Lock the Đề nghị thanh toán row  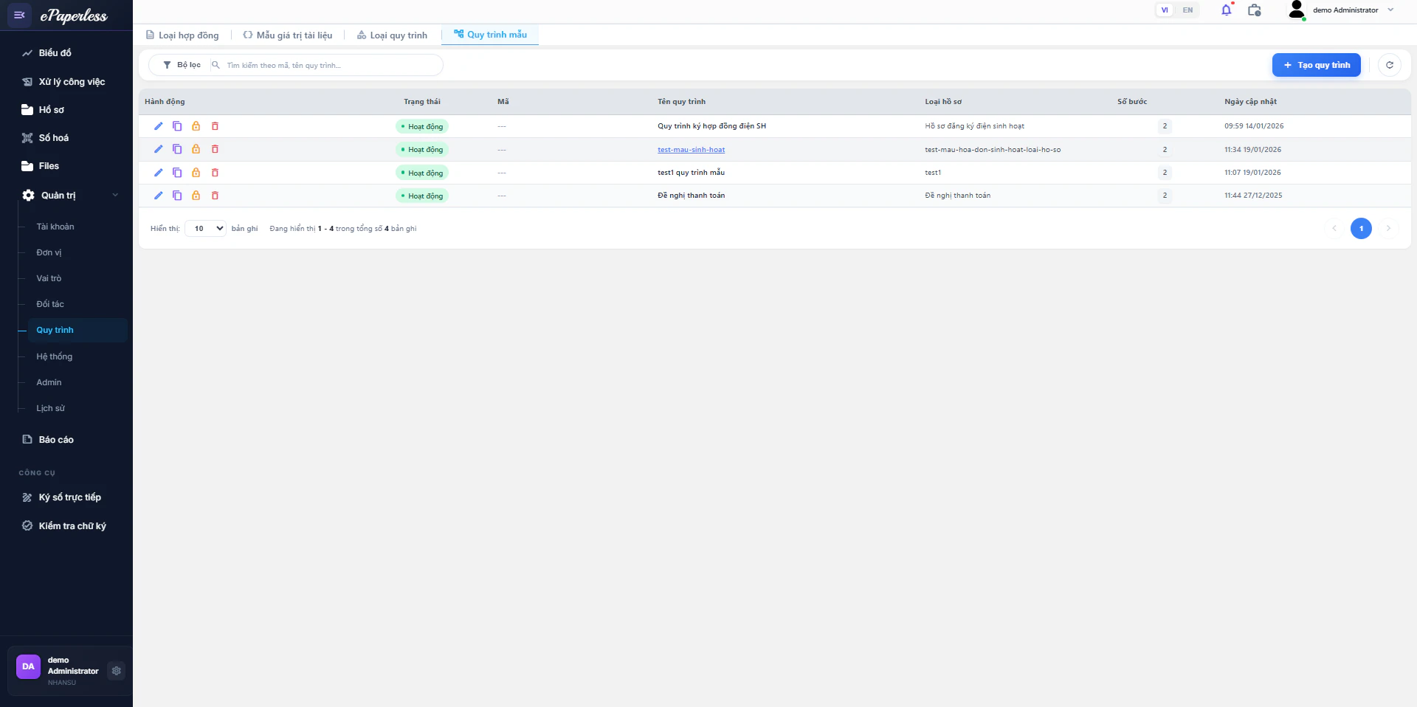coord(196,196)
